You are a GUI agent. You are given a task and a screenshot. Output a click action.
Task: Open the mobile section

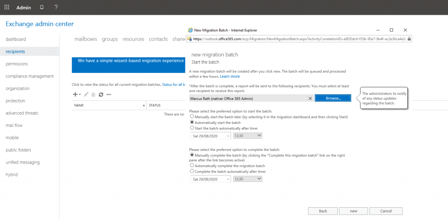[x=12, y=137]
